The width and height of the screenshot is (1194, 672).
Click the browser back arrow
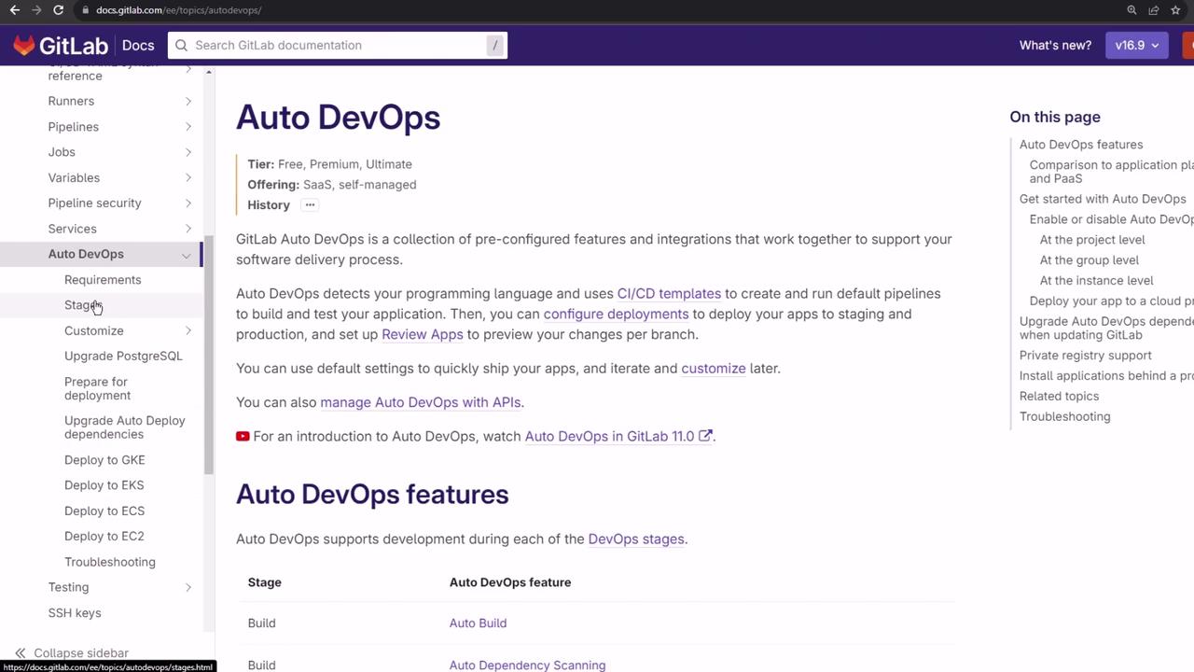pos(15,10)
